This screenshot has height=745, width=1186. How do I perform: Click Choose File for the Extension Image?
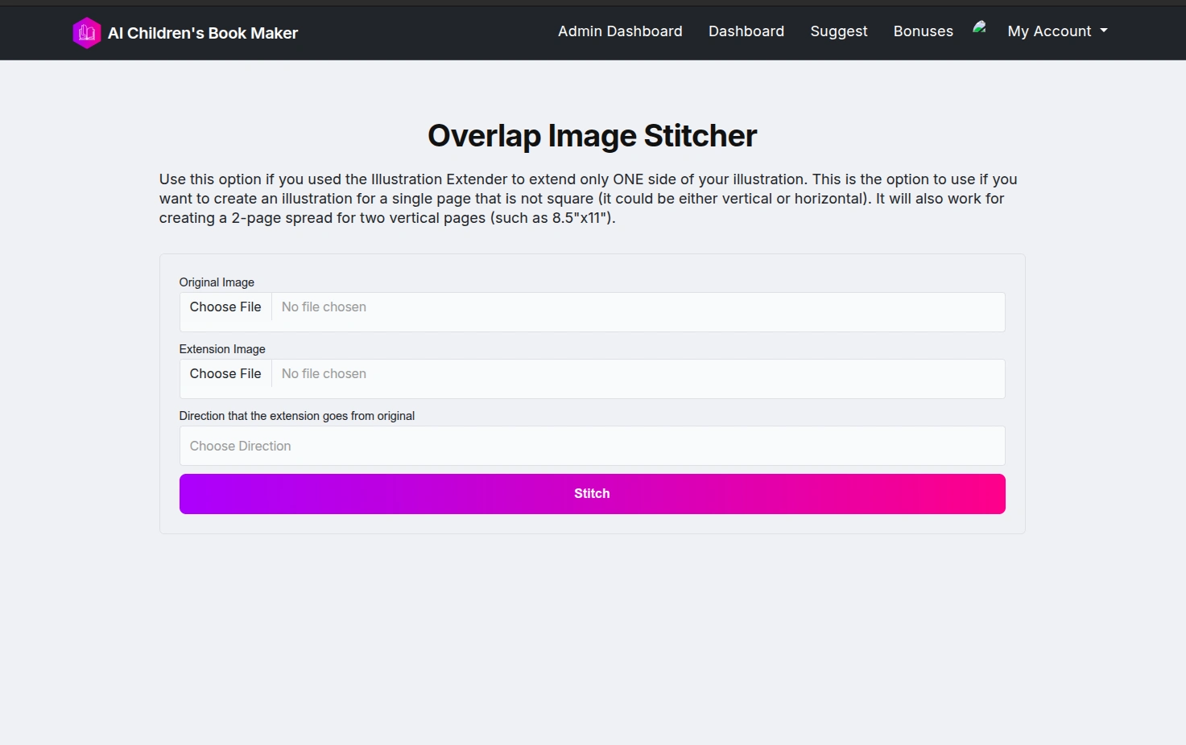[225, 373]
